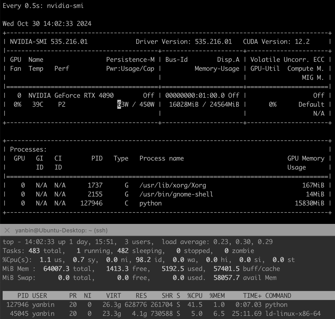The height and width of the screenshot is (319, 335).
Task: Select the yanbin@Ubuntu-Desktop ssh pane title
Action: 61,230
